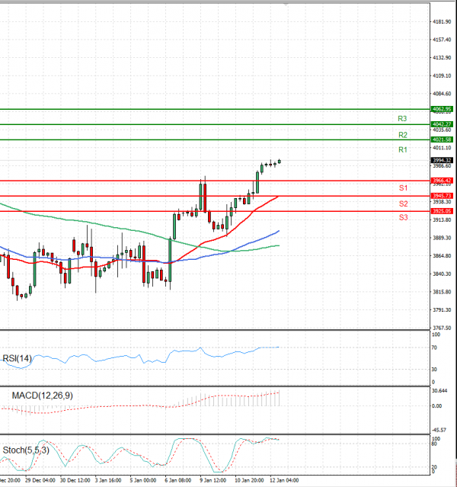Click the chart shift marker at the top
Viewport: 457px width, 487px height.
point(286,4)
